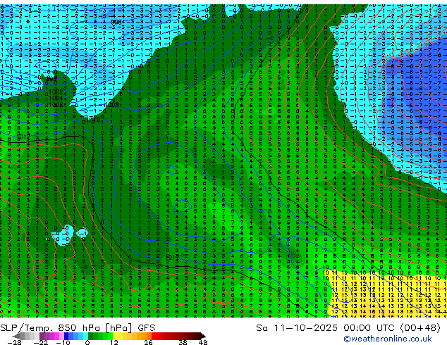This screenshot has width=447, height=345.
Task: Click the 'SLP/Temp. 850 hPa [hPa] GFS' title
Action: pyautogui.click(x=78, y=328)
